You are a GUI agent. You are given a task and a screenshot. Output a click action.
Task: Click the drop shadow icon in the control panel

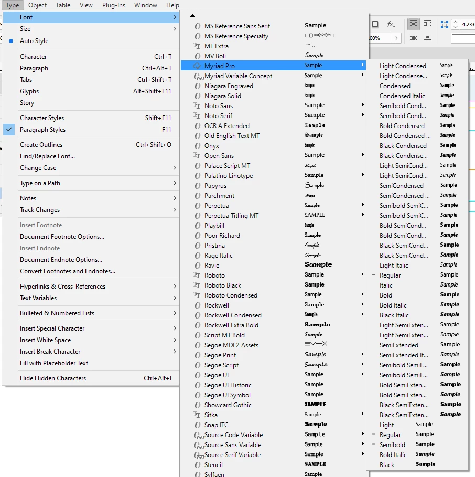click(375, 24)
